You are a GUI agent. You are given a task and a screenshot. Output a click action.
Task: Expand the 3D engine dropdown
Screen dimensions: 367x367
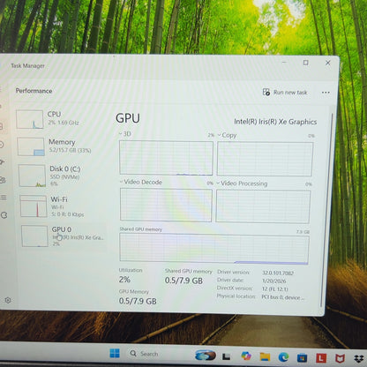120,134
